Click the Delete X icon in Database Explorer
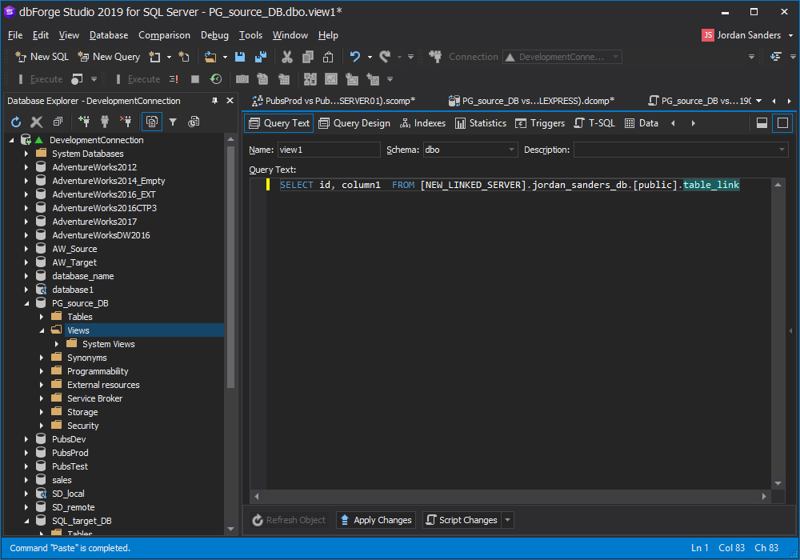Image resolution: width=800 pixels, height=560 pixels. pyautogui.click(x=37, y=122)
